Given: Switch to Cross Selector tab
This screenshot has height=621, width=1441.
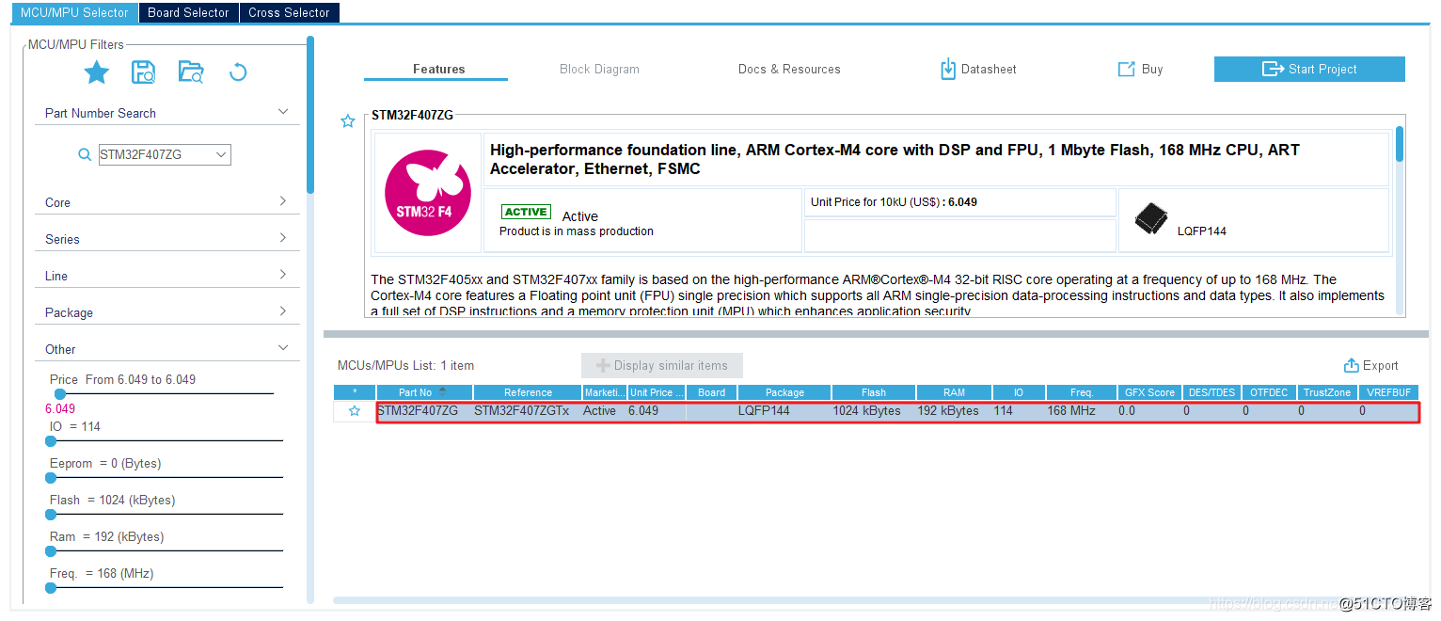Looking at the screenshot, I should tap(289, 12).
